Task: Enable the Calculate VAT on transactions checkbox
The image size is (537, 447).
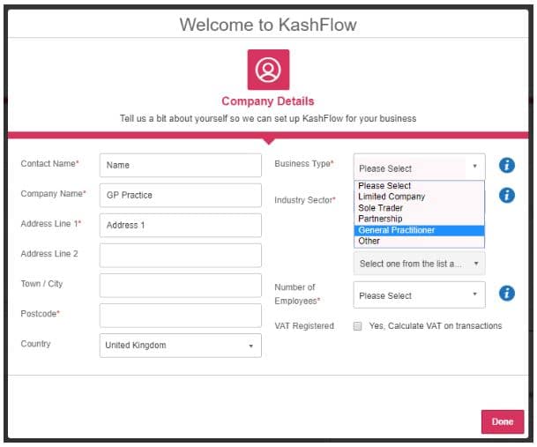Action: [x=358, y=326]
